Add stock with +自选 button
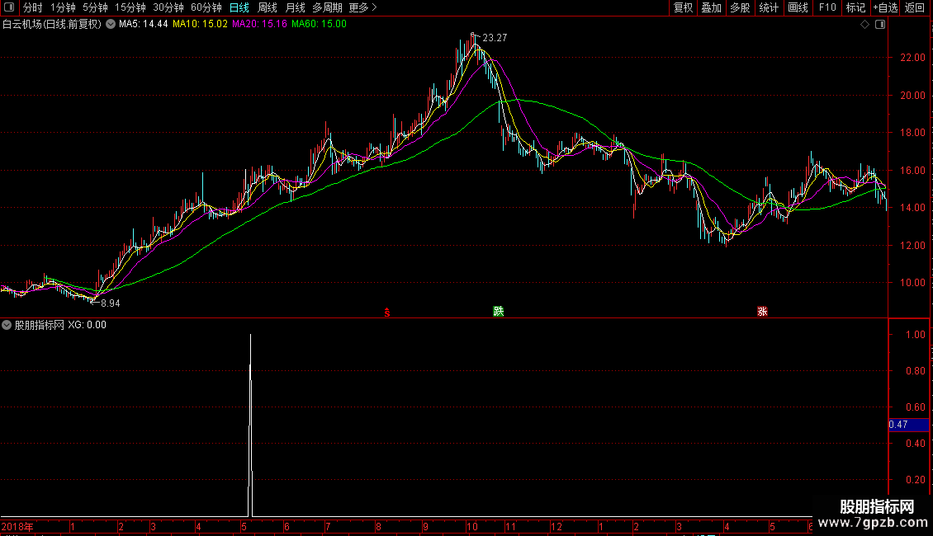The height and width of the screenshot is (536, 933). coord(885,7)
